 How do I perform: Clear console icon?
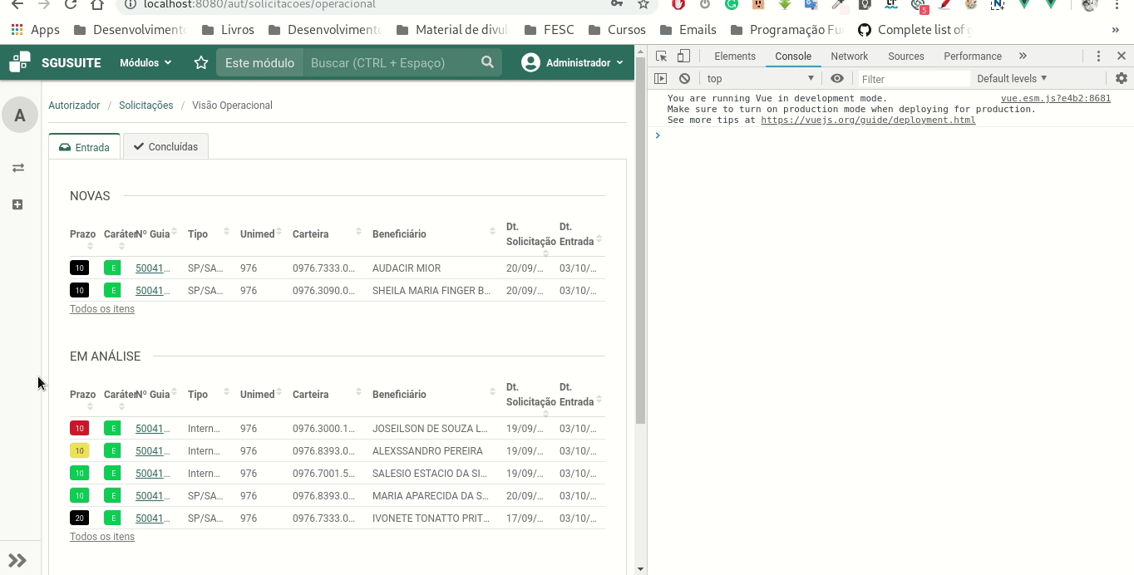[684, 79]
